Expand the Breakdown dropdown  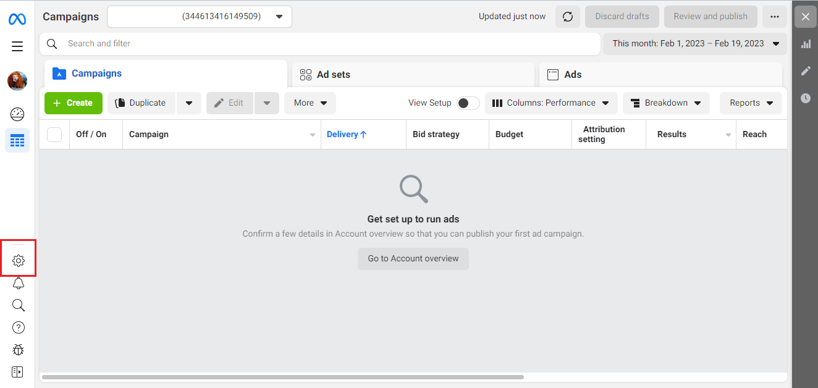(x=666, y=103)
